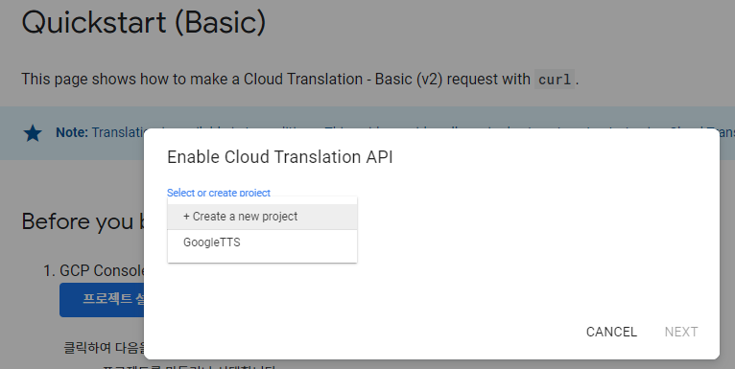Click the star icon in Note banner
The height and width of the screenshot is (369, 735).
33,133
